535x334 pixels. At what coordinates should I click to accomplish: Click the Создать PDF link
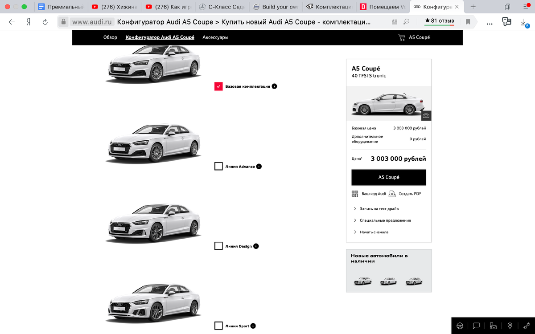tap(410, 194)
